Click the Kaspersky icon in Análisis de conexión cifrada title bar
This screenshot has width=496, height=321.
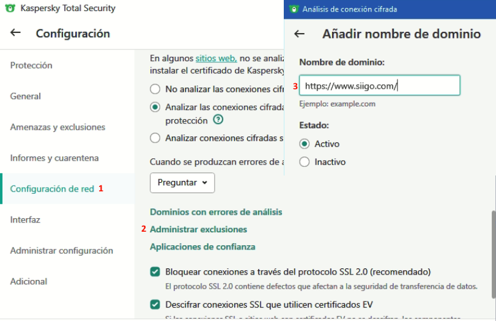coord(294,9)
